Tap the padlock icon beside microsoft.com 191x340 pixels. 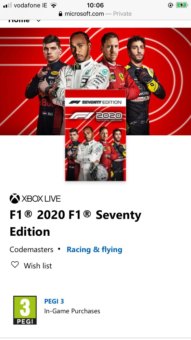(x=60, y=14)
